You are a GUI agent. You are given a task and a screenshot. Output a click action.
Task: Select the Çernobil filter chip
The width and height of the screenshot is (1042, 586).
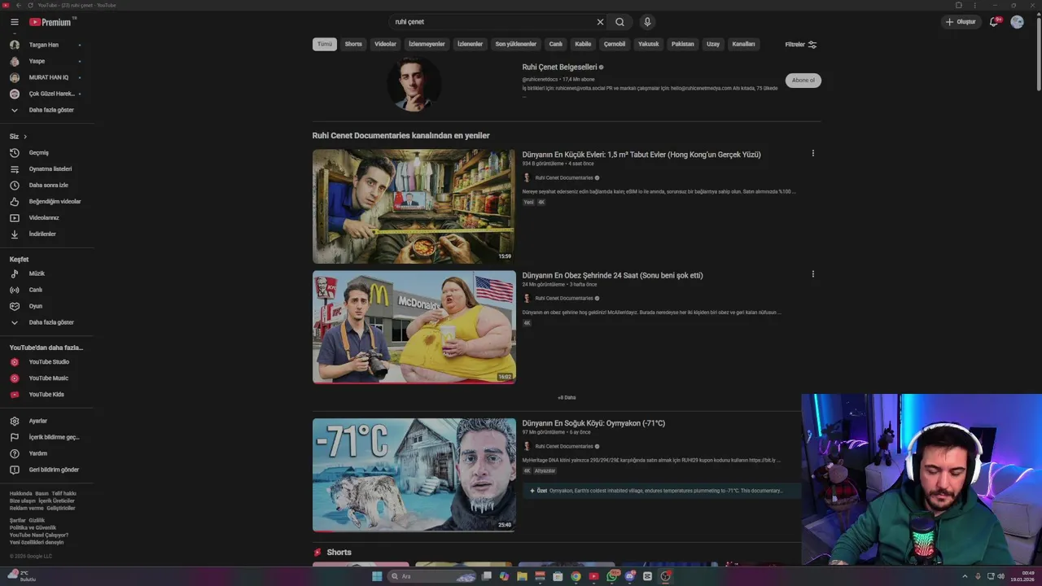(615, 44)
